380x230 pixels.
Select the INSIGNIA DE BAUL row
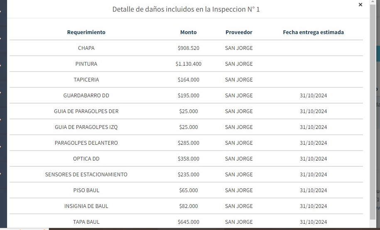tap(86, 206)
